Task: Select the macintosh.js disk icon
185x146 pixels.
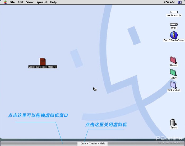Action: point(174,12)
